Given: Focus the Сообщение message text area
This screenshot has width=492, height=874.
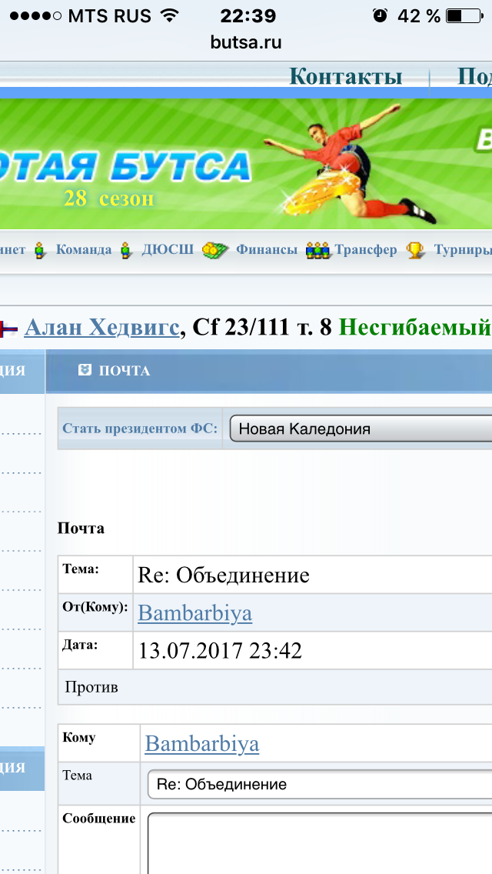Looking at the screenshot, I should (319, 842).
